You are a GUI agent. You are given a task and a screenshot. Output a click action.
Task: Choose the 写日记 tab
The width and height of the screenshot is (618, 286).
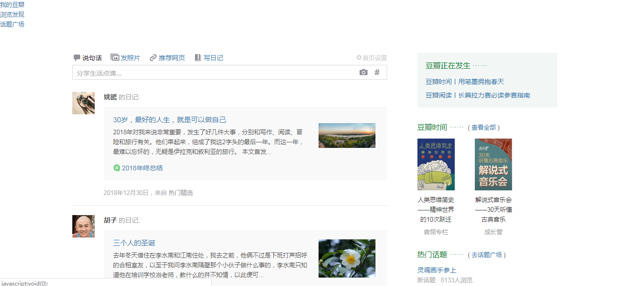(209, 58)
